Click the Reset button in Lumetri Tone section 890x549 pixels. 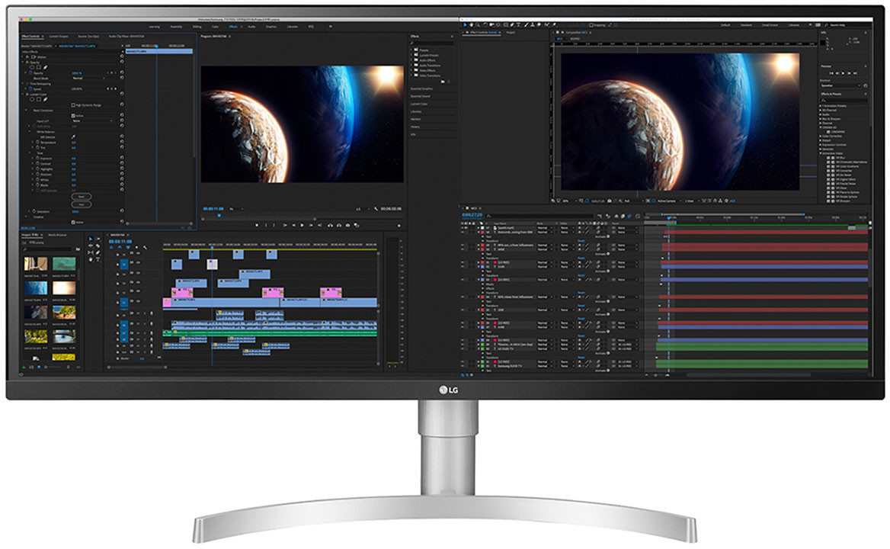(80, 196)
